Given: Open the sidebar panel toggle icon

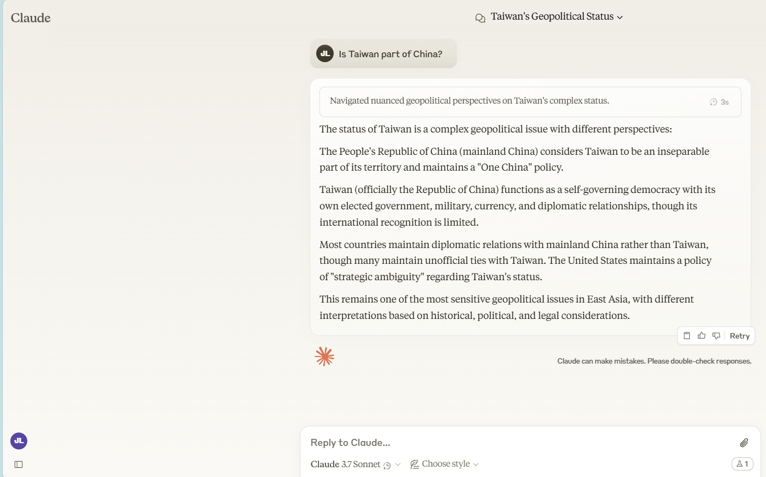Looking at the screenshot, I should click(x=19, y=464).
